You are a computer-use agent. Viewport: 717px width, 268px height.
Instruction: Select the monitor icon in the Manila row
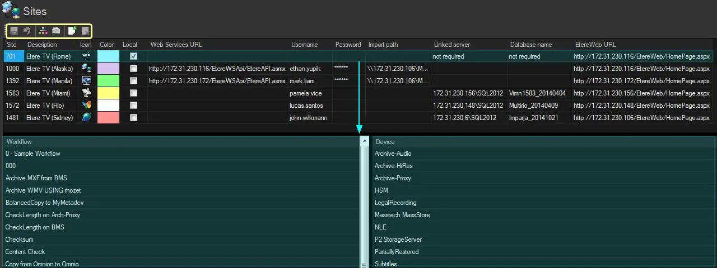coord(86,80)
